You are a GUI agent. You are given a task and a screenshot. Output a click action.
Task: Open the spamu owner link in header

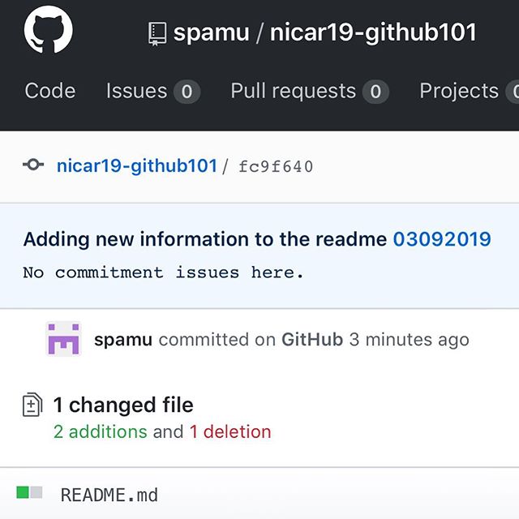click(x=211, y=32)
